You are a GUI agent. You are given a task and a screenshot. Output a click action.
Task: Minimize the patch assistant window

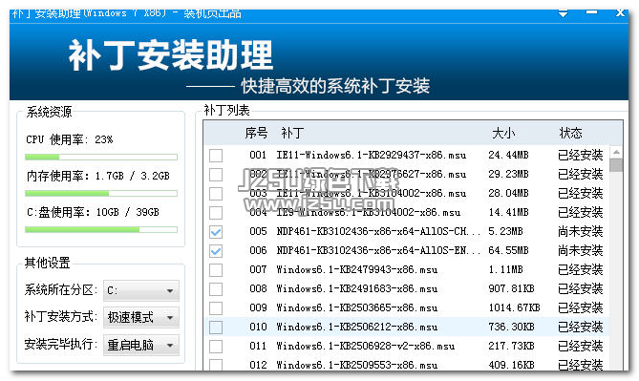click(592, 13)
